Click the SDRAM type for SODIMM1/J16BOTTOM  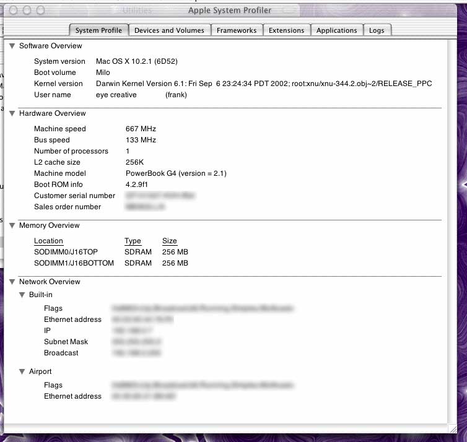coord(138,263)
